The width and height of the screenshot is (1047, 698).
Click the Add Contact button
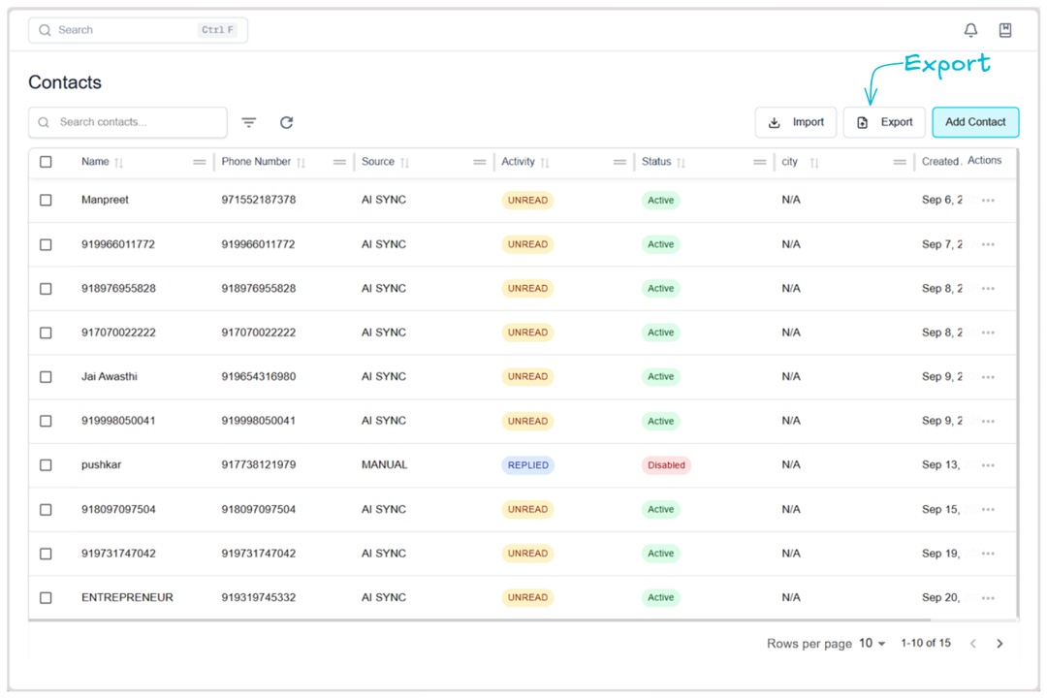(x=975, y=122)
